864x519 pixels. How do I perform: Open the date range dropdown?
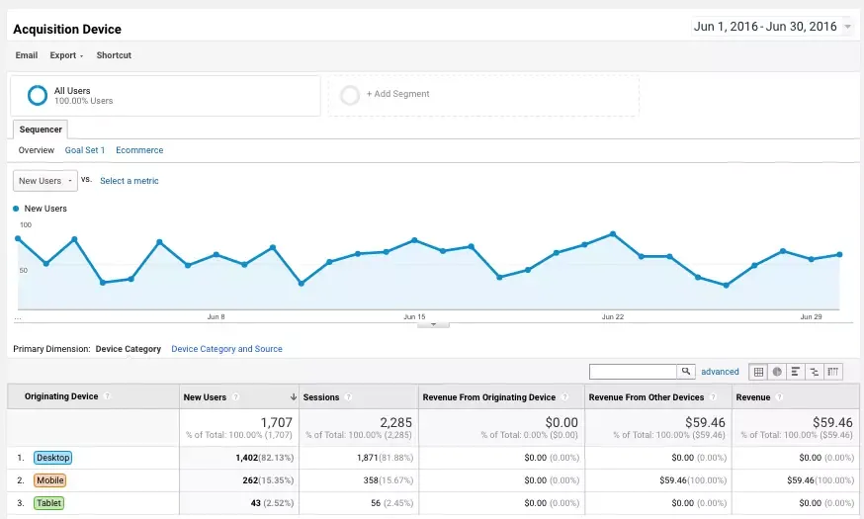[772, 27]
